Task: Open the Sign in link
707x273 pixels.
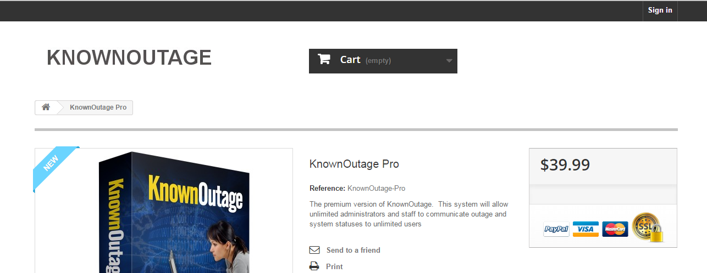Action: click(660, 10)
